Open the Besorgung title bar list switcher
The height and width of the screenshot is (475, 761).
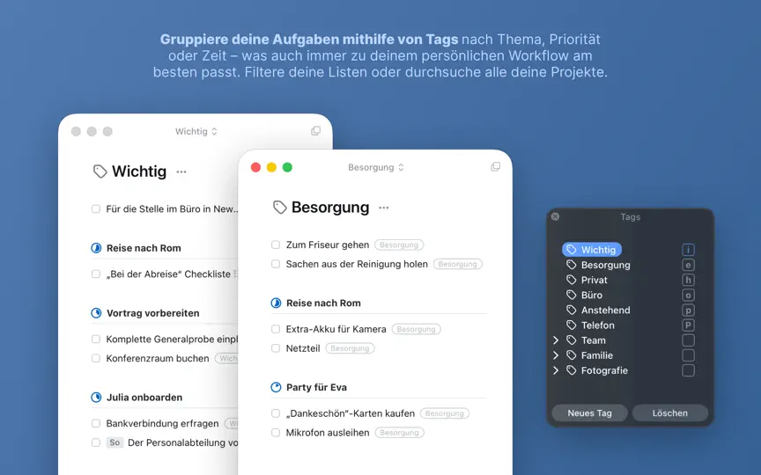coord(376,167)
